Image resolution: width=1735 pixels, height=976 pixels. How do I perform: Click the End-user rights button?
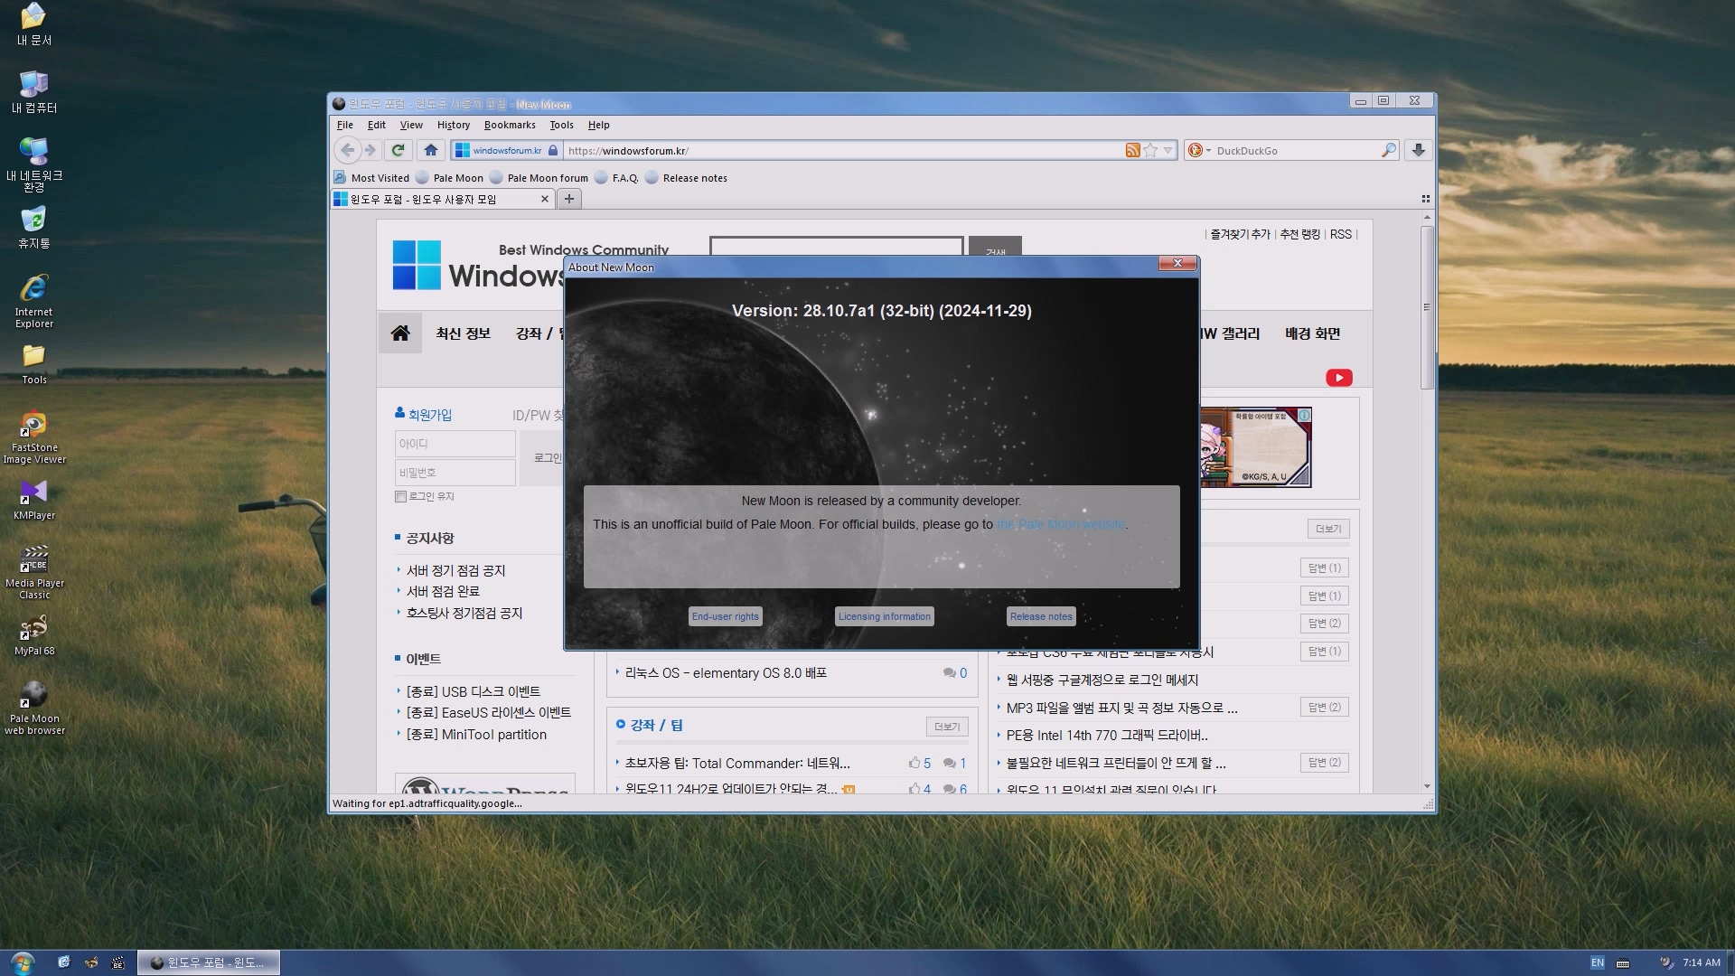pos(725,616)
